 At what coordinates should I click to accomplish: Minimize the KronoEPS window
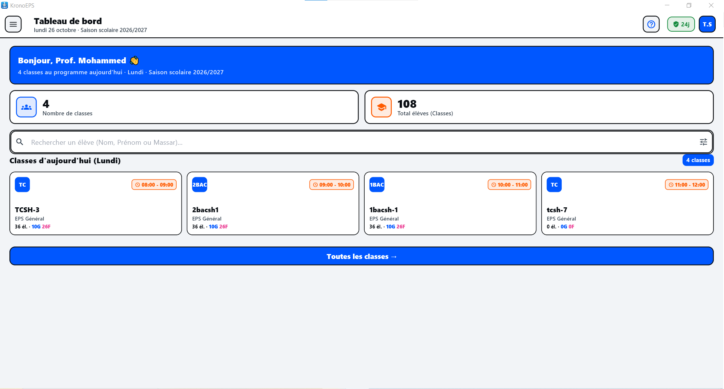667,5
